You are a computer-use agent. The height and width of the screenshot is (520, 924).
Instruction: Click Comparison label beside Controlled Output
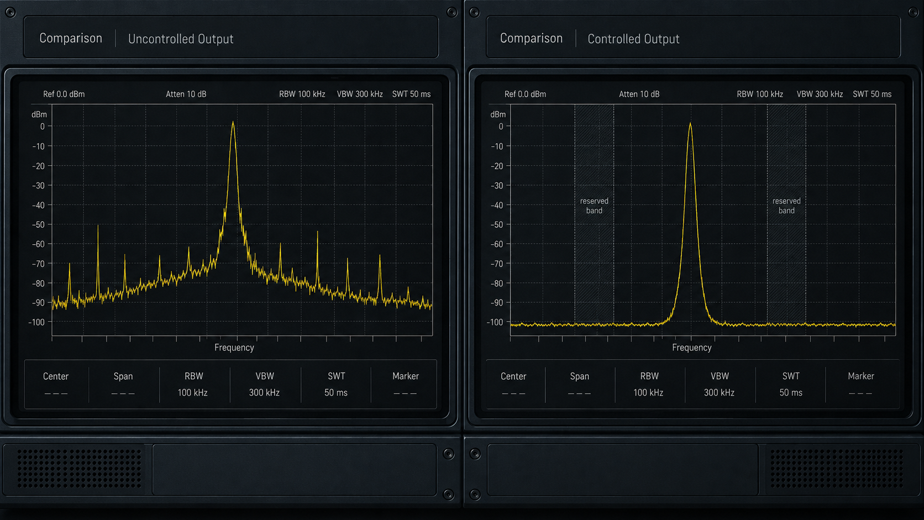click(531, 38)
